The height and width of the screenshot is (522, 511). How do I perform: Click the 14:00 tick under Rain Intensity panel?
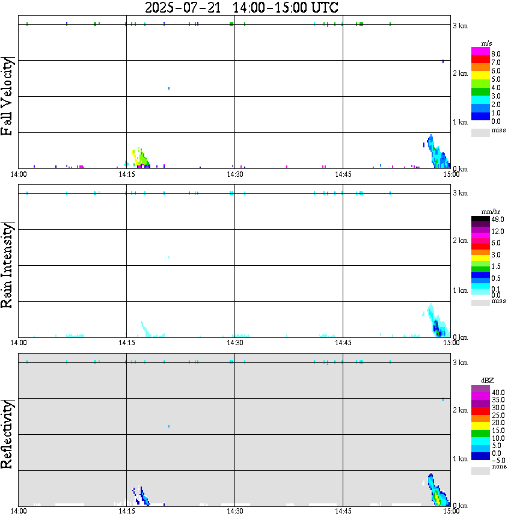19,343
